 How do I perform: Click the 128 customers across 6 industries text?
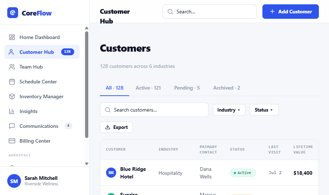(138, 66)
